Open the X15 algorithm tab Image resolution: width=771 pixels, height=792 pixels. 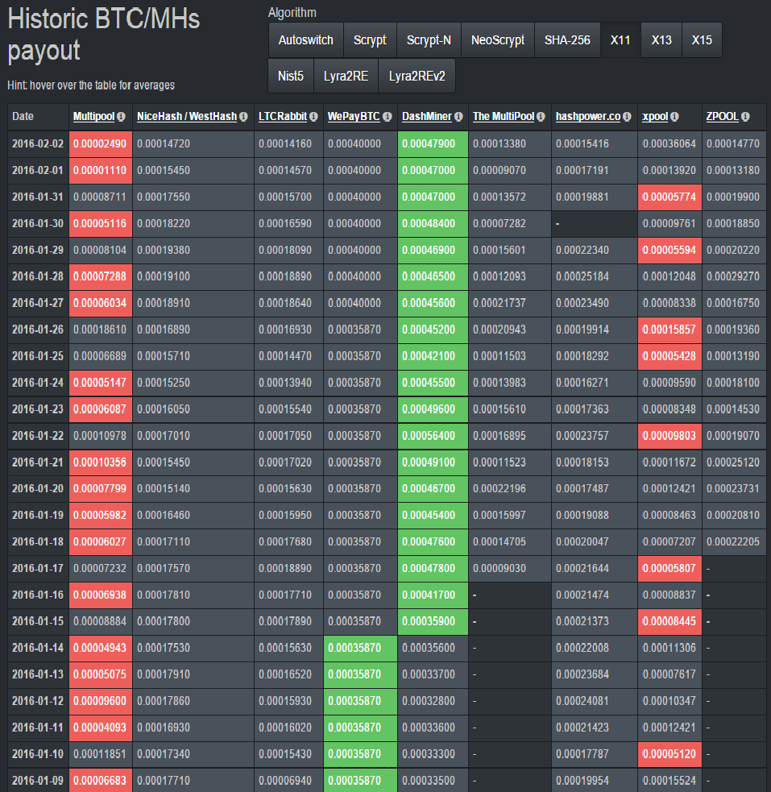coord(702,40)
